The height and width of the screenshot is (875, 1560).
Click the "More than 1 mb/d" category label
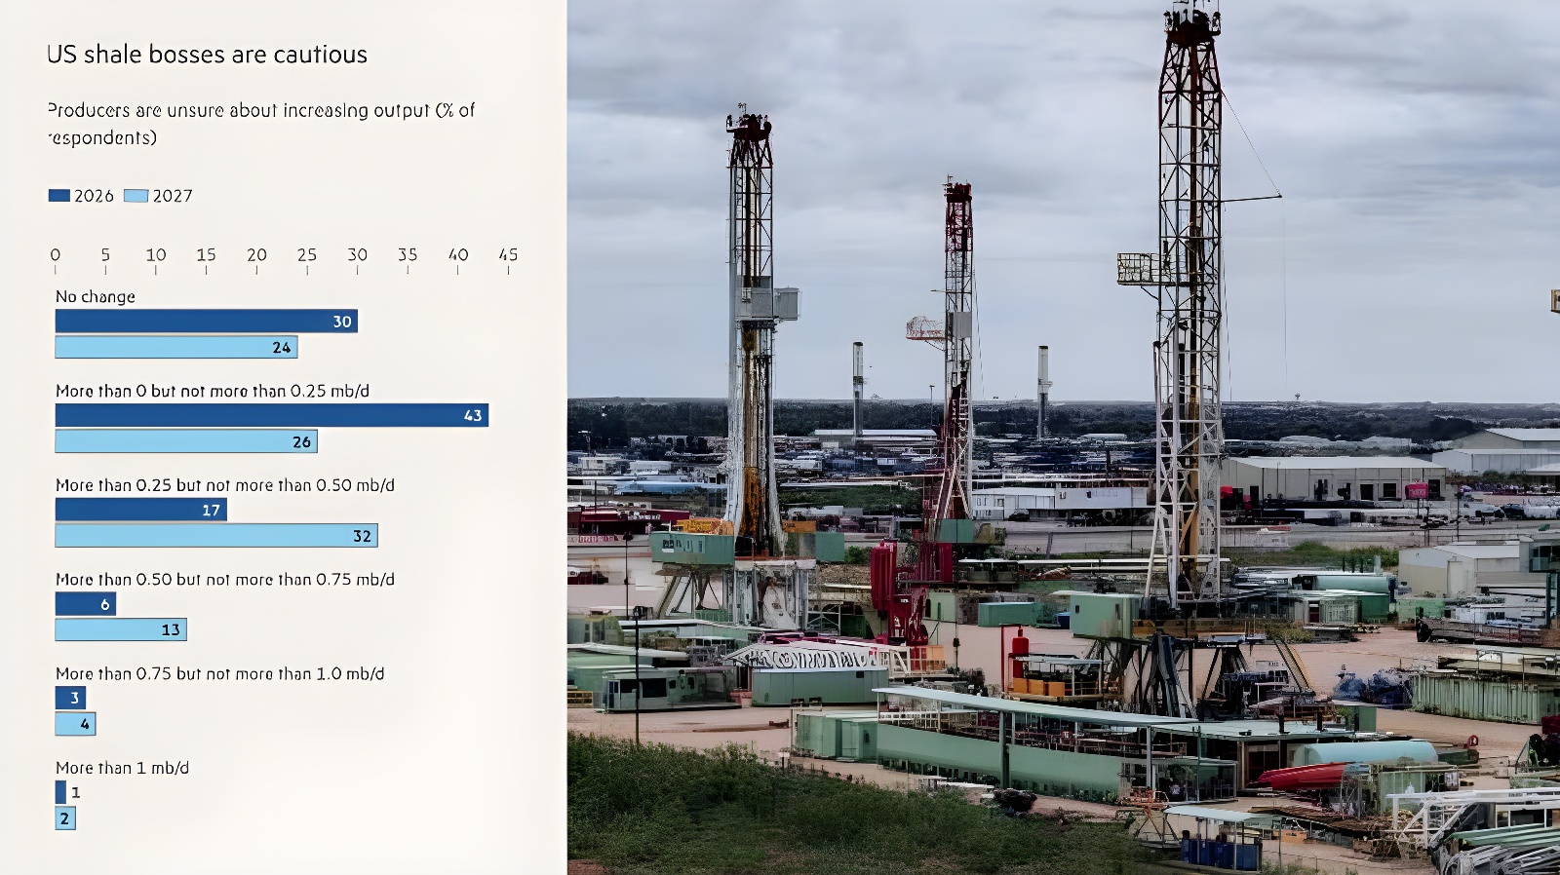click(122, 768)
